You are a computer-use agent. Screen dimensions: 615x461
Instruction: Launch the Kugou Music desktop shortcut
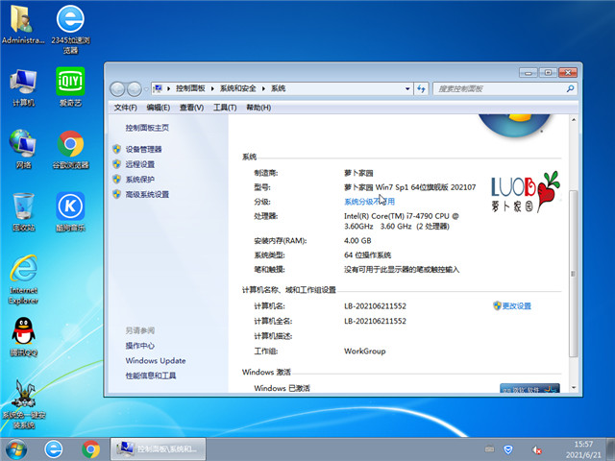tap(70, 211)
